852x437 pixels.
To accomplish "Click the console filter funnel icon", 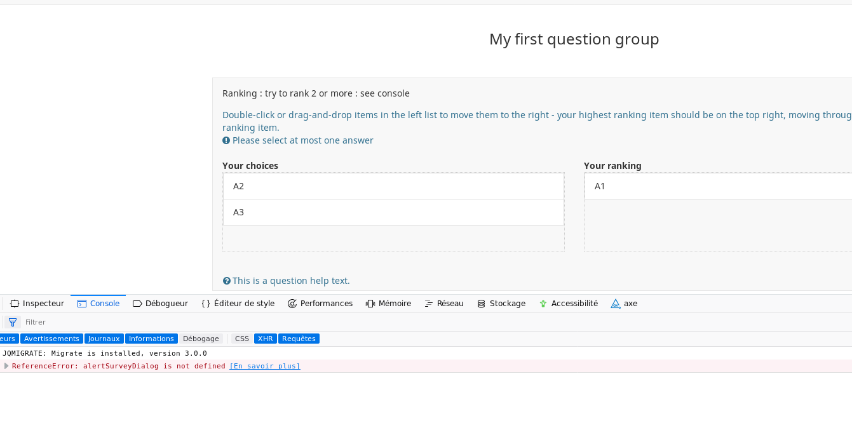I will 12,322.
